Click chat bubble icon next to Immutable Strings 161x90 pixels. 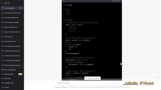[3, 17]
